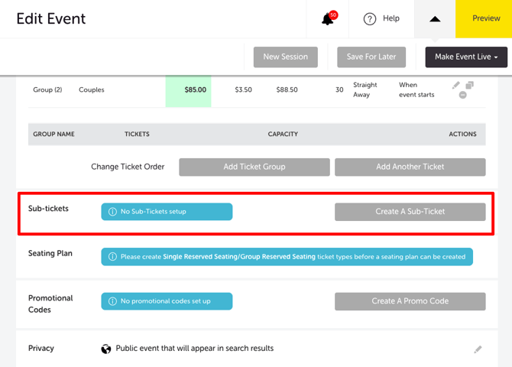Viewport: 512px width, 367px height.
Task: Click info icon in Seating Plan notice
Action: tap(112, 257)
